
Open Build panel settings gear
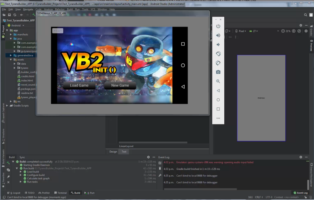tap(148, 157)
